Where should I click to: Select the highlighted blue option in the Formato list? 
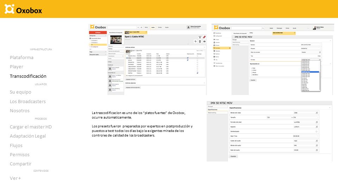(x=310, y=72)
